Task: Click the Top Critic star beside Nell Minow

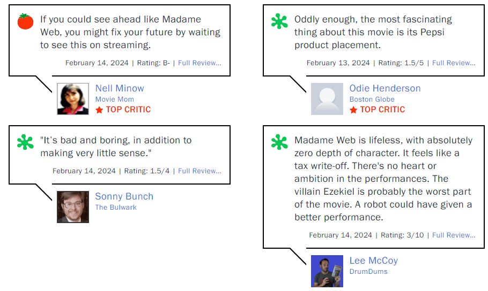Action: 99,110
